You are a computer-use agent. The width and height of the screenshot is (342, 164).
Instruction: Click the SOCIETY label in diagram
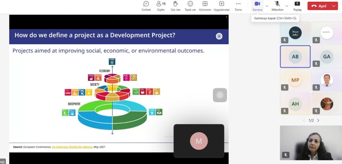(95, 84)
